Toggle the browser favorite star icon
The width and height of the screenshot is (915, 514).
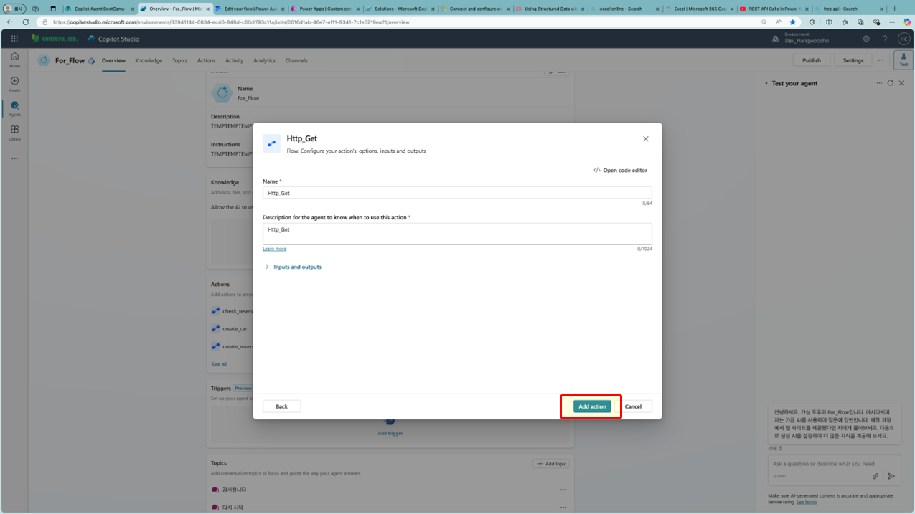793,22
